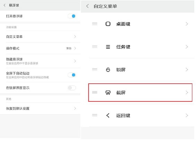196x147 pixels.
Task: Enable 在锁屏界面显示 switch
Action: click(x=72, y=88)
